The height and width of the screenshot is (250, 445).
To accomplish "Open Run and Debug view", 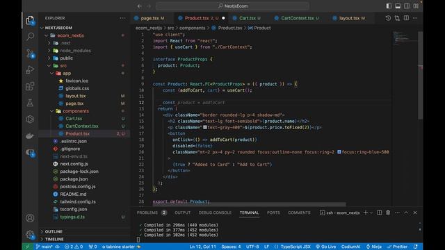I will pos(30,69).
